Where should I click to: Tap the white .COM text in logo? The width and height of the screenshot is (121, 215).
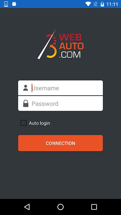[70, 55]
